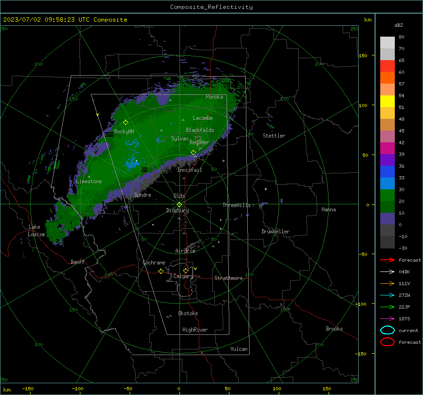This screenshot has width=423, height=395.
Task: Click the yellow diamond marker below RedDeer
Action: pyautogui.click(x=193, y=153)
